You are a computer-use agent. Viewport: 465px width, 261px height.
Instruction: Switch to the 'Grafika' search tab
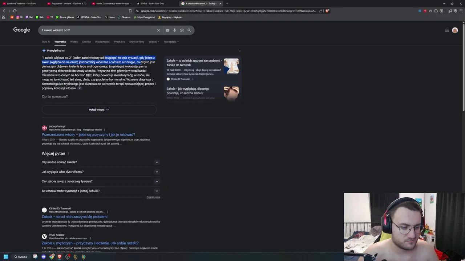(86, 42)
